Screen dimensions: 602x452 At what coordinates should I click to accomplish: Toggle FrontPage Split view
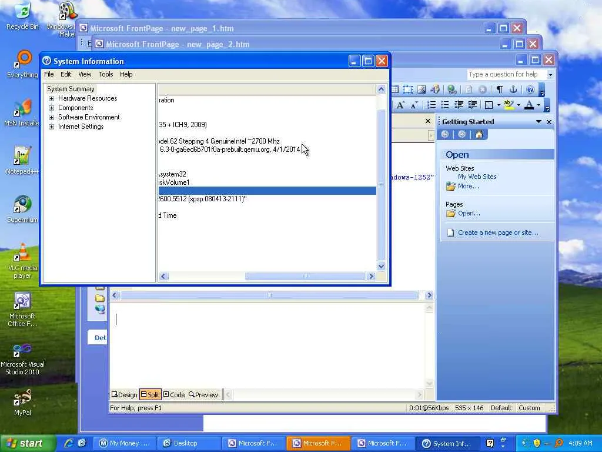click(150, 395)
